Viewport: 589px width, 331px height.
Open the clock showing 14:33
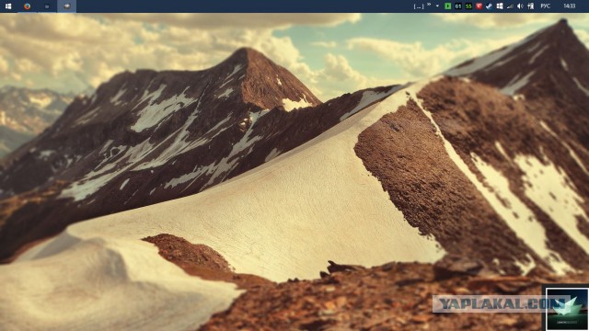pyautogui.click(x=570, y=6)
